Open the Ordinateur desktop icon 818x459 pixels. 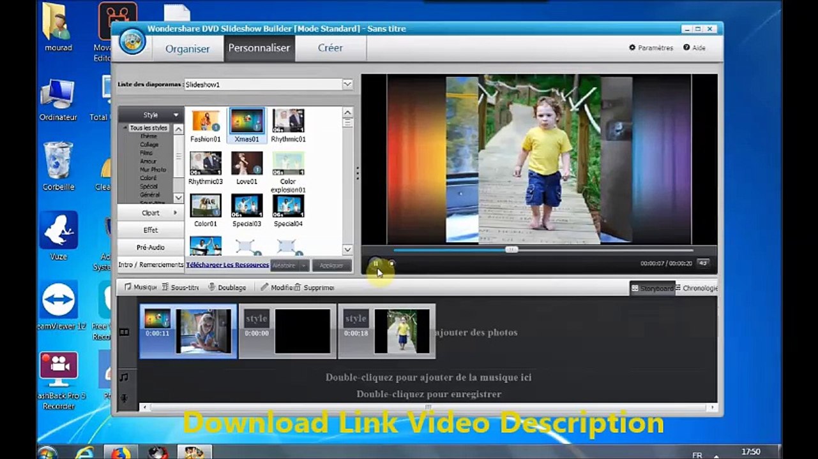pos(58,99)
